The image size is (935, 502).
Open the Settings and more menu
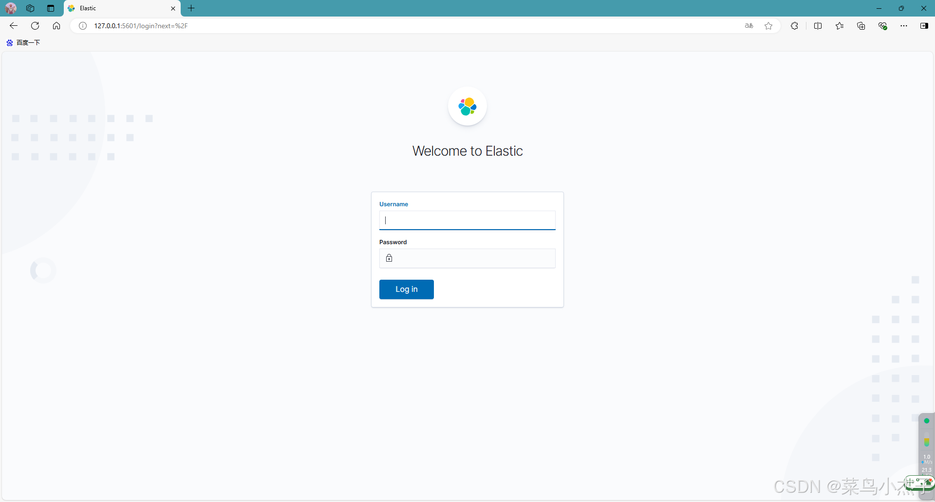904,26
